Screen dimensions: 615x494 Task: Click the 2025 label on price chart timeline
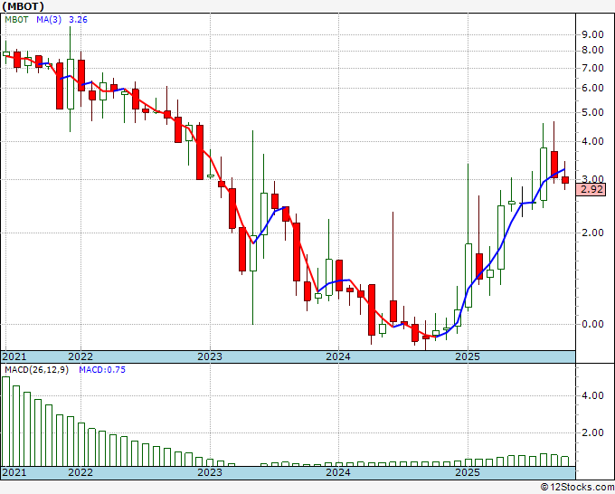coord(468,356)
